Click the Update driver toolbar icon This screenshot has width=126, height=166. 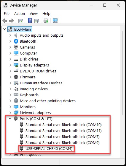click(46, 21)
